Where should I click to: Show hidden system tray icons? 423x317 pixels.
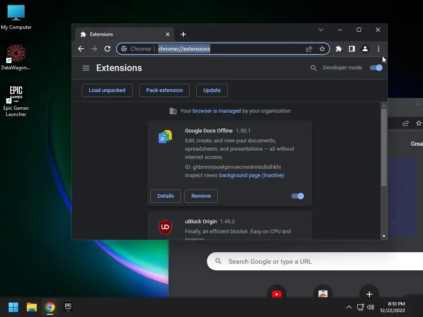tap(349, 307)
